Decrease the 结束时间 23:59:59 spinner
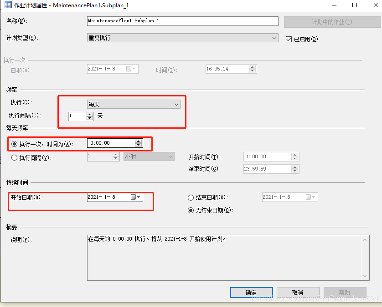 tap(295, 171)
